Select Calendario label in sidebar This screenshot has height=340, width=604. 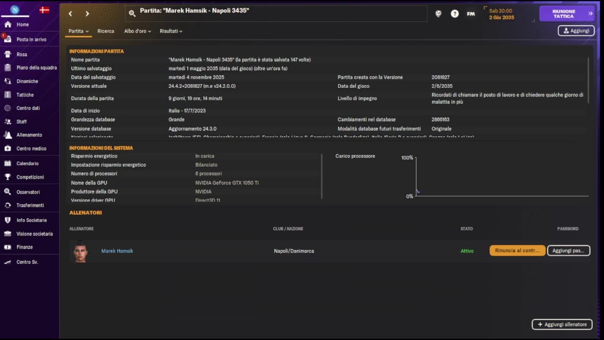(x=27, y=163)
